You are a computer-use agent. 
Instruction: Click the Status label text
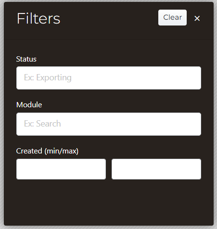pos(26,59)
